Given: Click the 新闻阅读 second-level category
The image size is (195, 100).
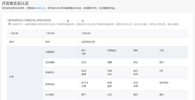Looking at the screenshot, I should click(50, 84).
